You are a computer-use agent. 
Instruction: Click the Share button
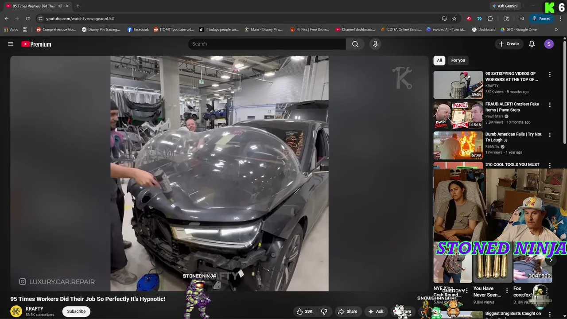click(348, 311)
